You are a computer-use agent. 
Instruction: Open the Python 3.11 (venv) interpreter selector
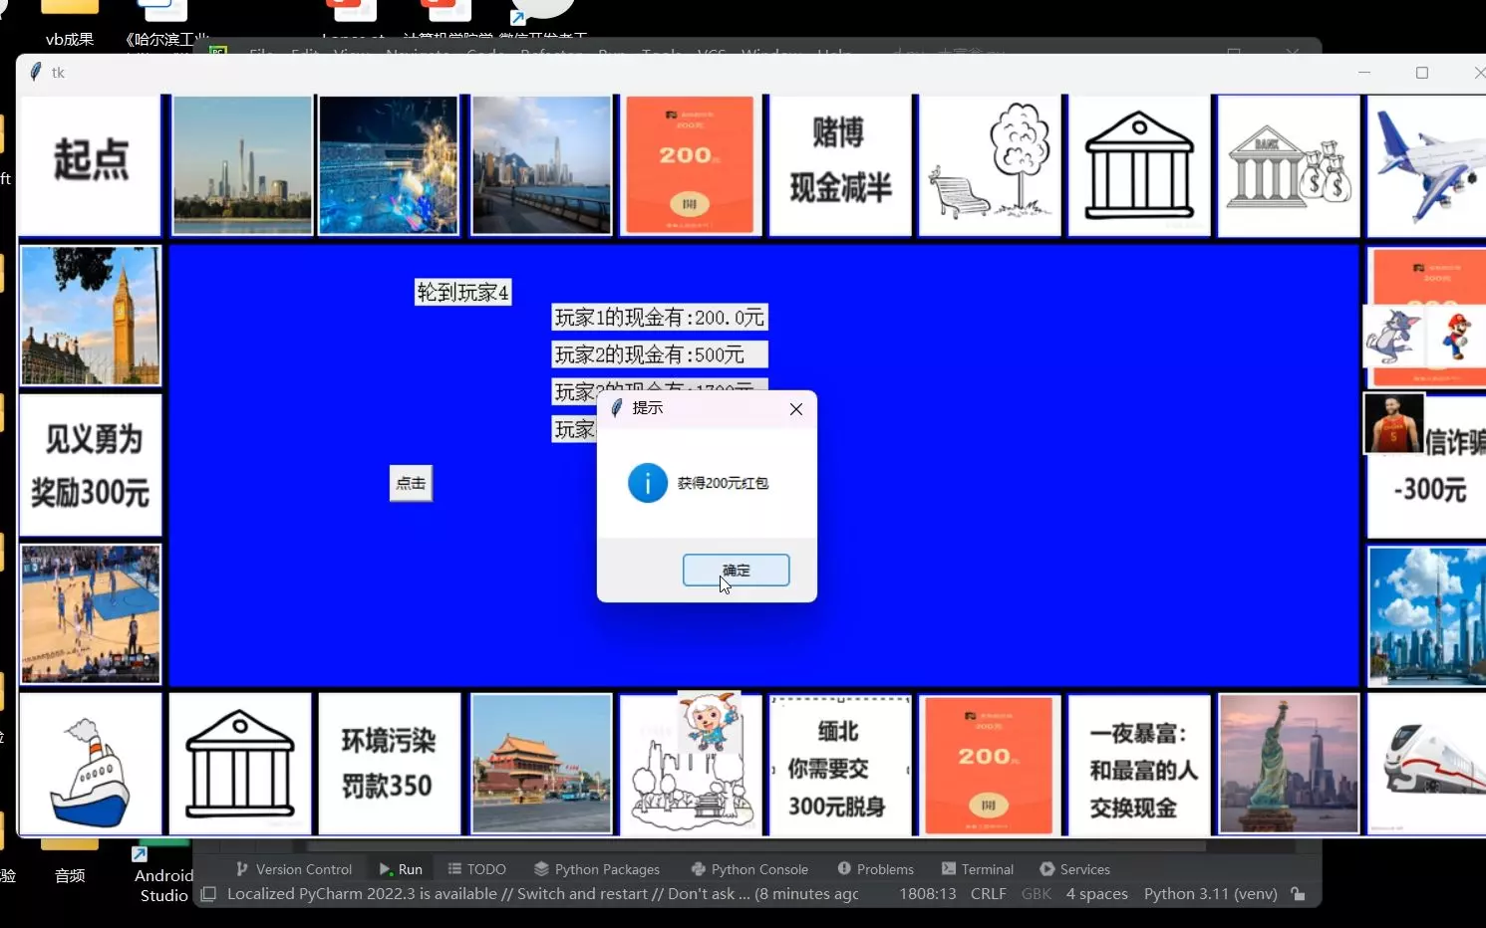point(1211,894)
